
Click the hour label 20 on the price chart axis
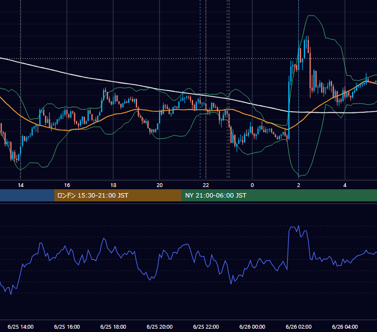click(x=160, y=185)
